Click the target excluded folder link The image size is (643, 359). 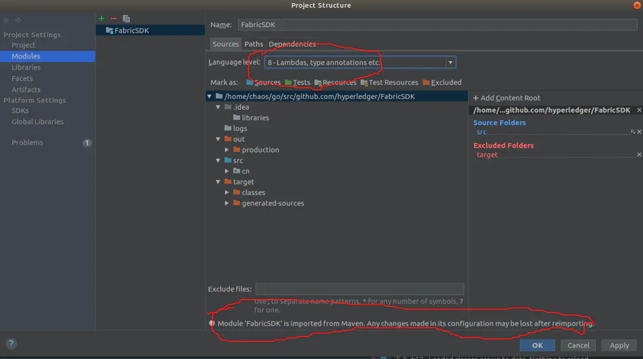[x=487, y=155]
